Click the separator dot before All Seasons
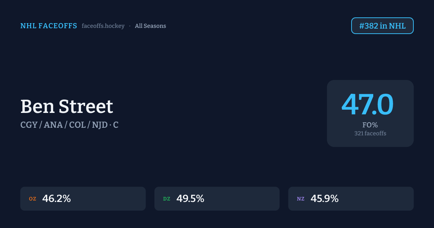Viewport: 434px width, 228px height. pos(130,26)
